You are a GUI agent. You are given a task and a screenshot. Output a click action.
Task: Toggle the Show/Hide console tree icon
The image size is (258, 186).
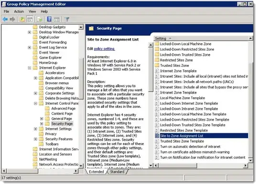click(30, 19)
